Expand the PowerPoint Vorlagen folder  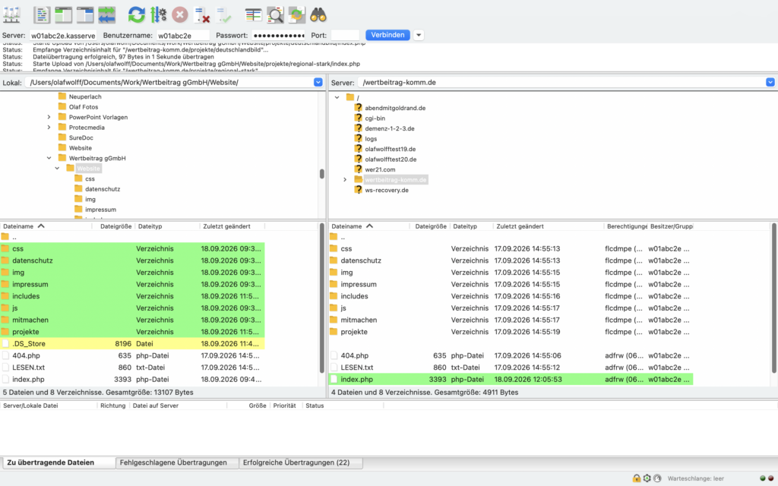coord(49,117)
